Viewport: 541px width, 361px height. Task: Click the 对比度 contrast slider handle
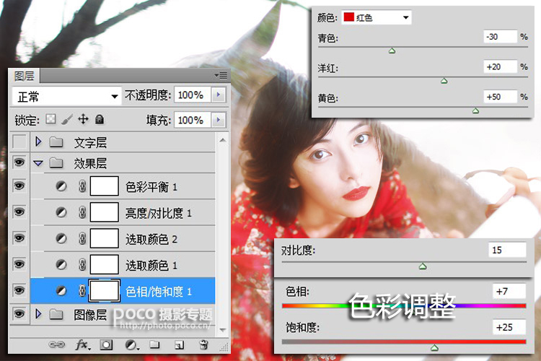point(423,266)
